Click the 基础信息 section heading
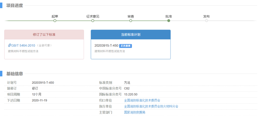 (14, 73)
